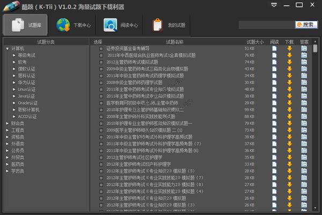This screenshot has width=322, height=215.
Task: Expand the 财会类 category arrow
Action: (x=8, y=124)
